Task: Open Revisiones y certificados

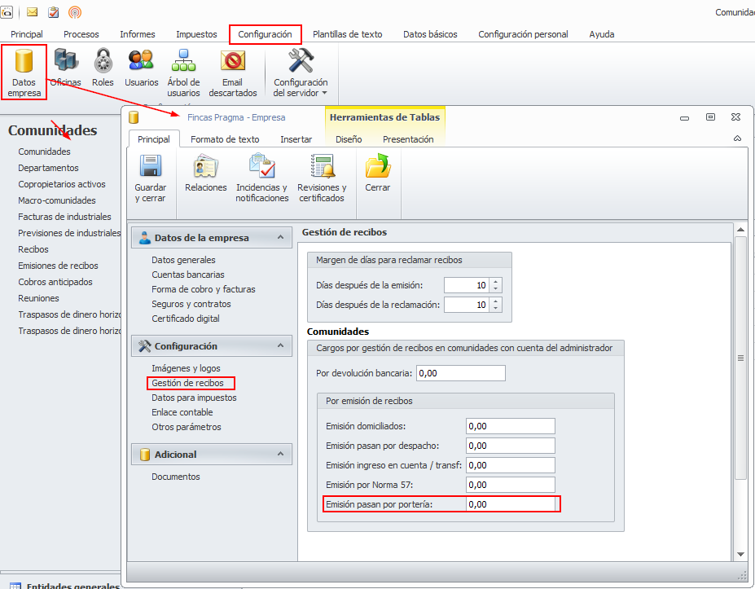Action: [322, 178]
